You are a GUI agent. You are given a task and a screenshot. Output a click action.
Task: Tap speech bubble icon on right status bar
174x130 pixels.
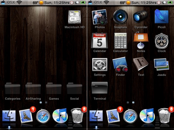(164, 3)
